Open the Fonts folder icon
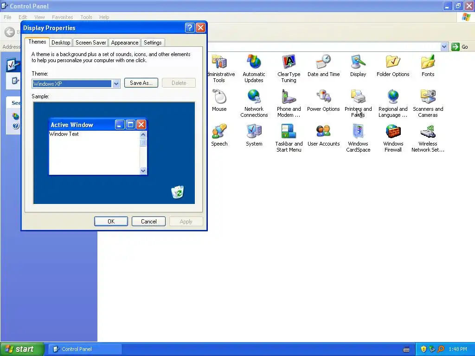 tap(428, 62)
